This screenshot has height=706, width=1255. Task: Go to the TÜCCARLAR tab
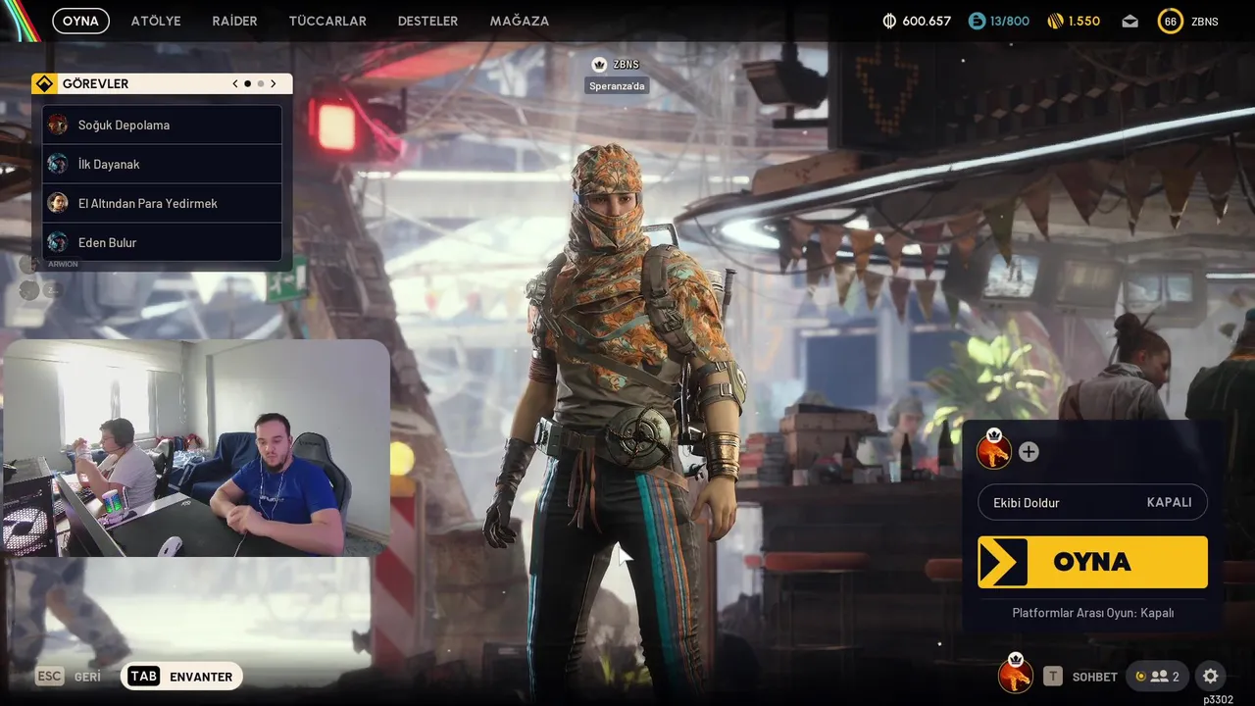click(327, 21)
